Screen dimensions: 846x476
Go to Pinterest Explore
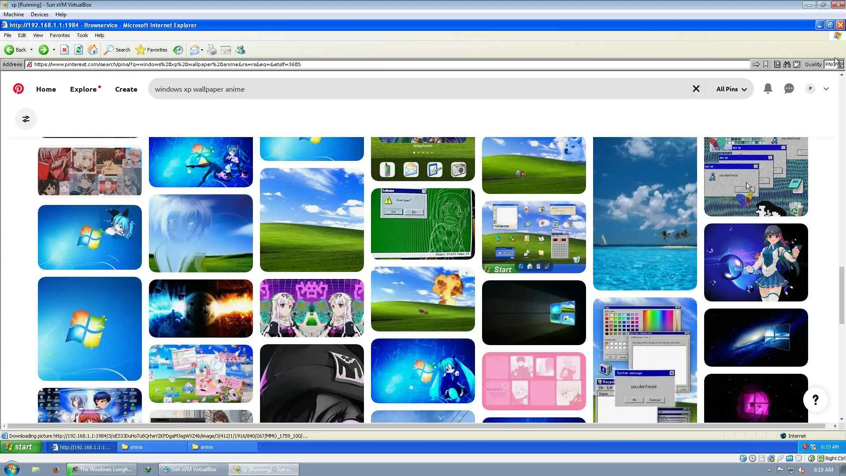[x=83, y=89]
